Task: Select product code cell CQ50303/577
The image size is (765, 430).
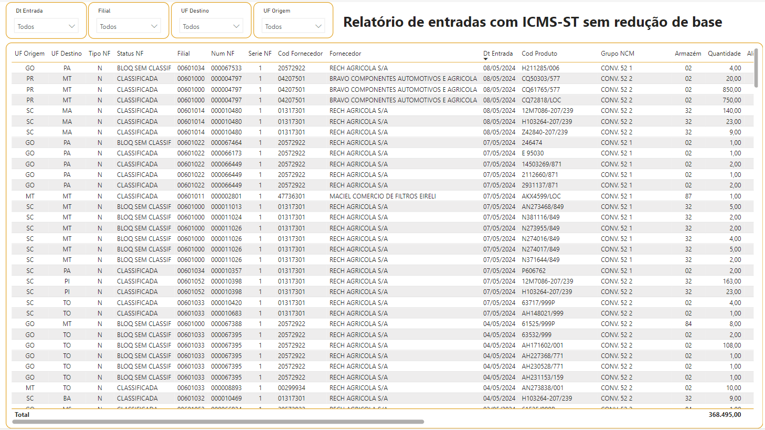Action: [x=541, y=79]
